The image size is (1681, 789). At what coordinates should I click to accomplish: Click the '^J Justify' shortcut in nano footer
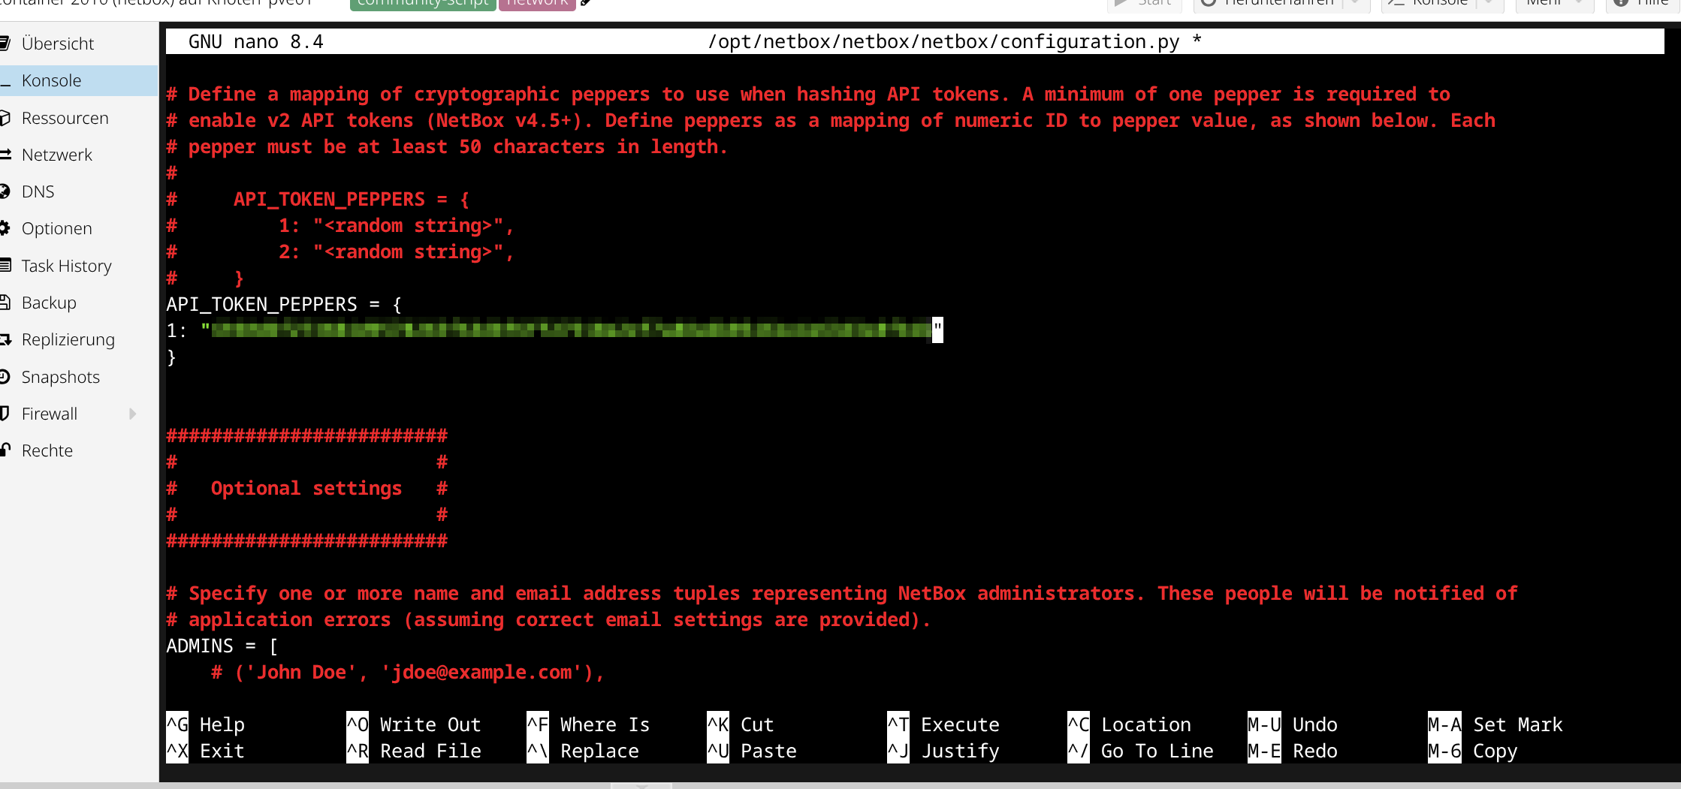point(943,751)
